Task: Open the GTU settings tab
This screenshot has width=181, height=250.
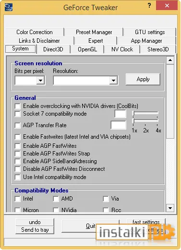Action: pyautogui.click(x=150, y=32)
